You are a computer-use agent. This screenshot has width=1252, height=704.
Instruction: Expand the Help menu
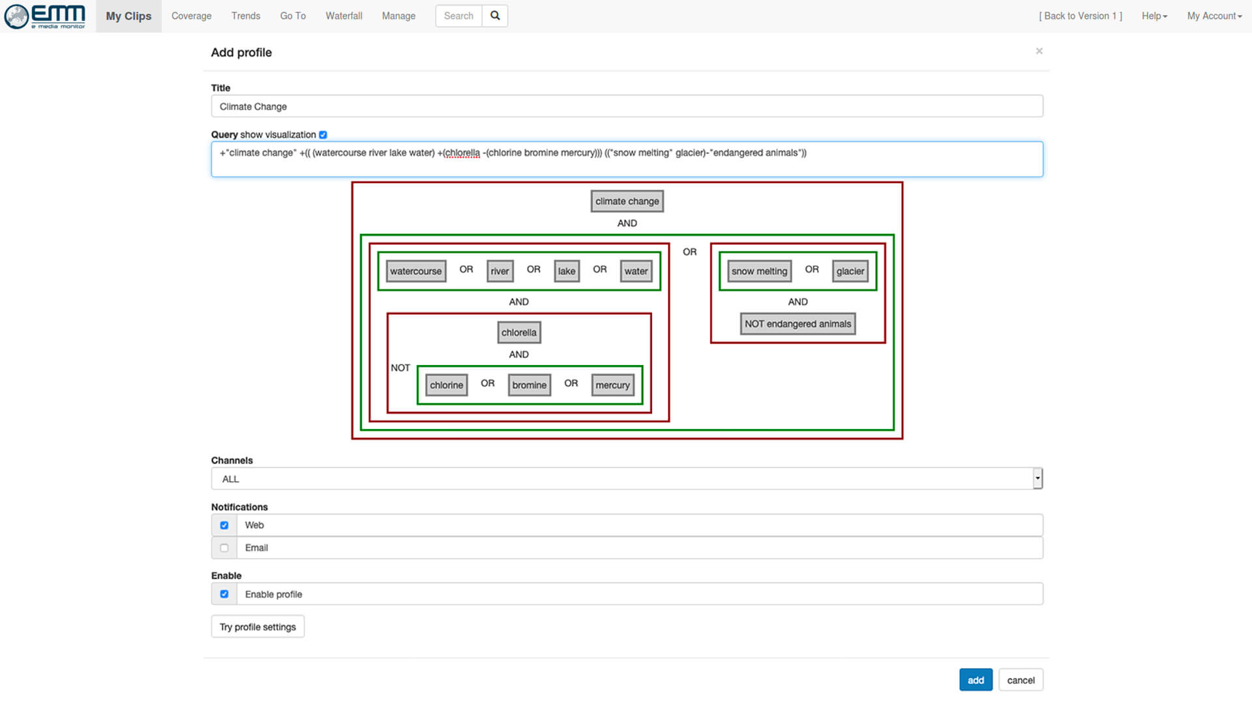pyautogui.click(x=1154, y=16)
